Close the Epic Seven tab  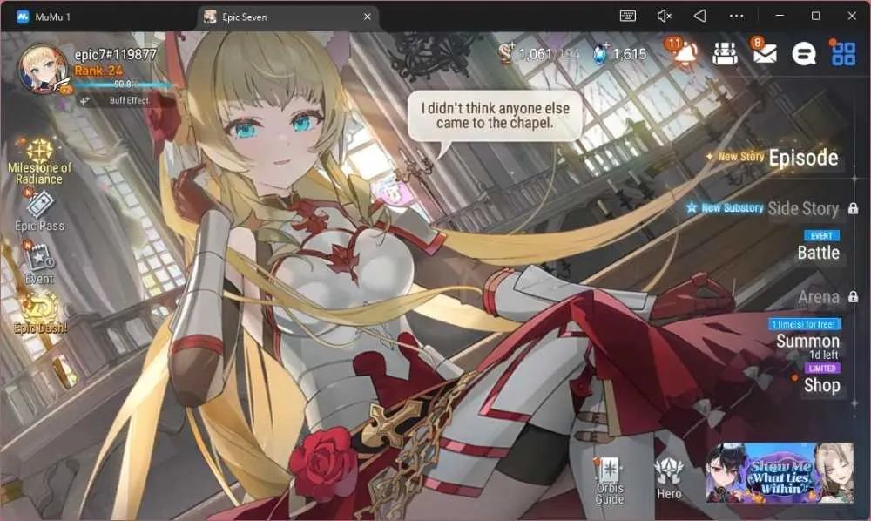click(368, 17)
